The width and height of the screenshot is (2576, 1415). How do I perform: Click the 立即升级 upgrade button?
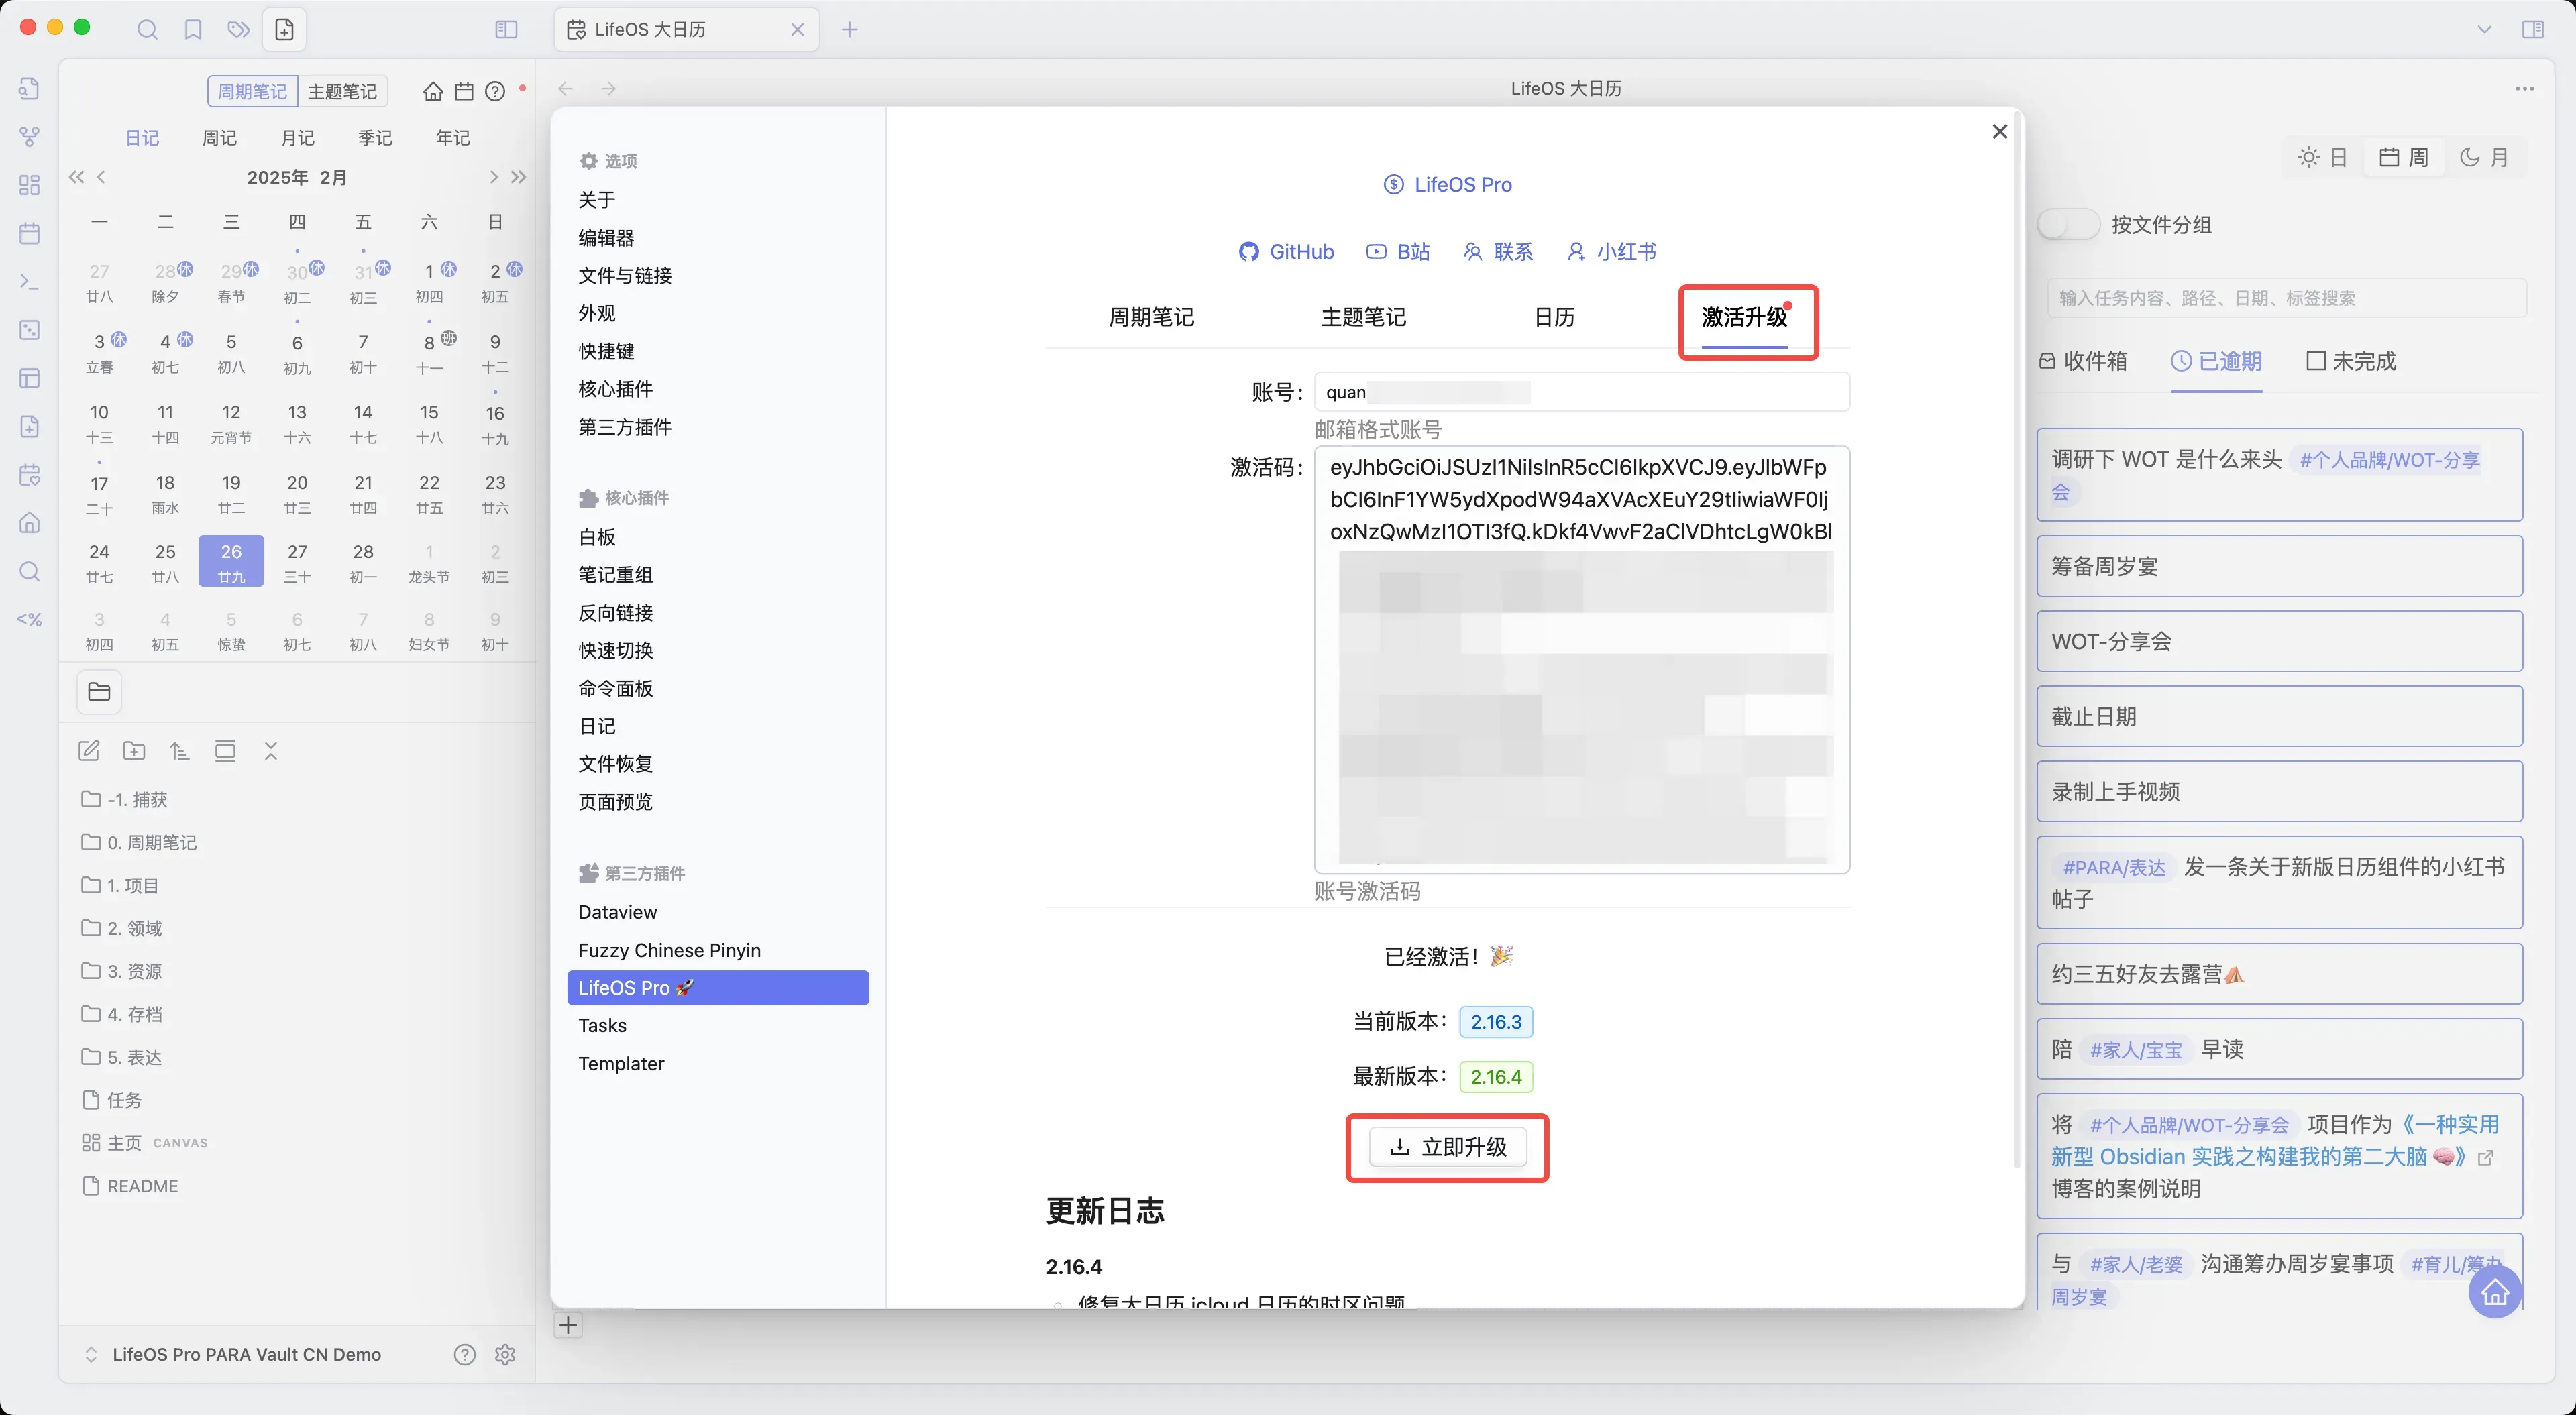coord(1447,1147)
